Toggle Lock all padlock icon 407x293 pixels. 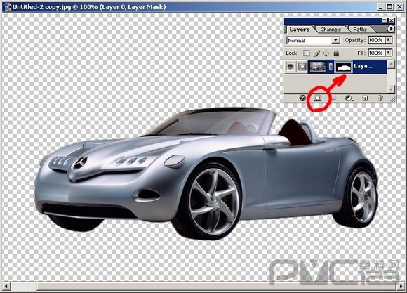click(336, 53)
